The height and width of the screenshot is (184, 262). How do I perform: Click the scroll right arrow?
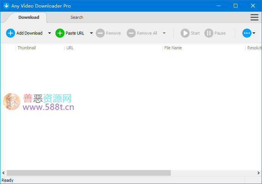coord(258,173)
